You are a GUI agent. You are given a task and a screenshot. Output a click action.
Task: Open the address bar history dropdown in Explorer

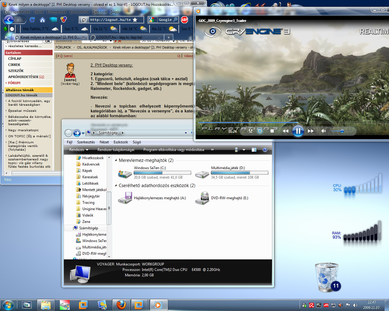point(186,133)
